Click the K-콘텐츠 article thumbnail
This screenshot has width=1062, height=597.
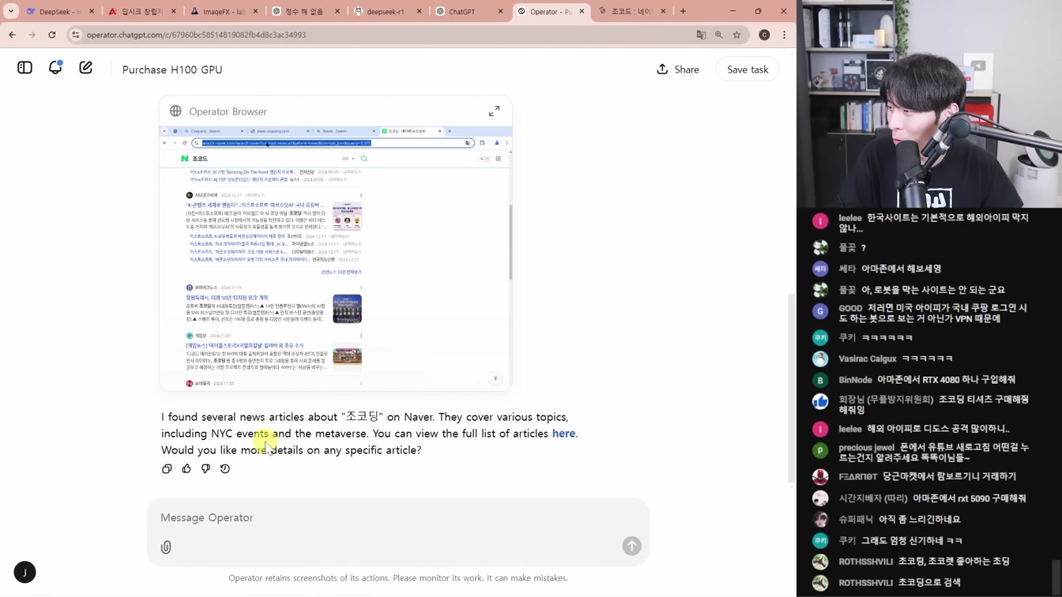tap(347, 216)
